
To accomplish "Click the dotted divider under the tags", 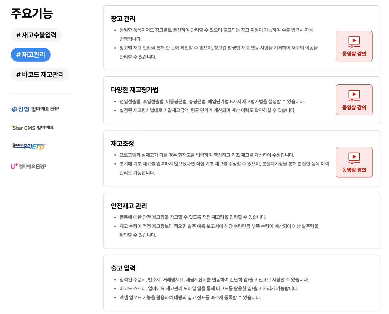I will [40, 93].
